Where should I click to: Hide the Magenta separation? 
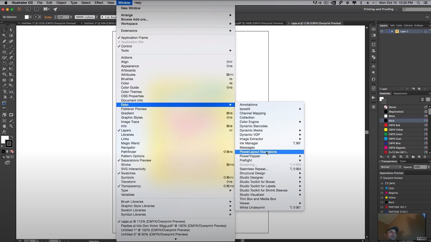(x=382, y=193)
